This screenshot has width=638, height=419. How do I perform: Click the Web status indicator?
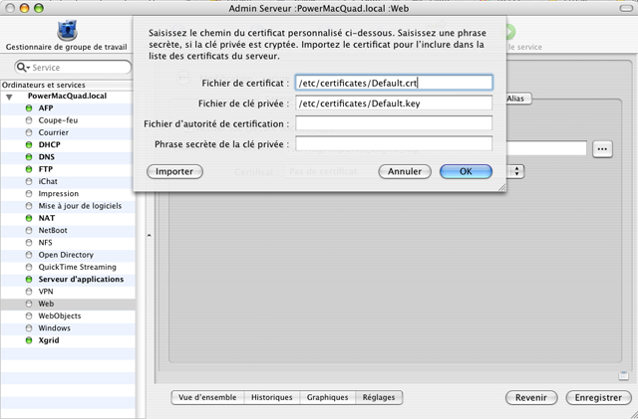pos(29,304)
